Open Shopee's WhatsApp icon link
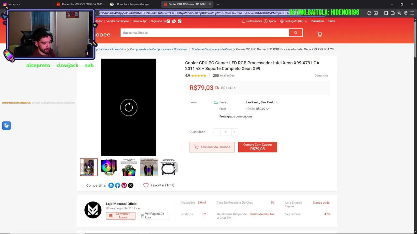Viewport: 417px width, 234px height. pos(174,21)
